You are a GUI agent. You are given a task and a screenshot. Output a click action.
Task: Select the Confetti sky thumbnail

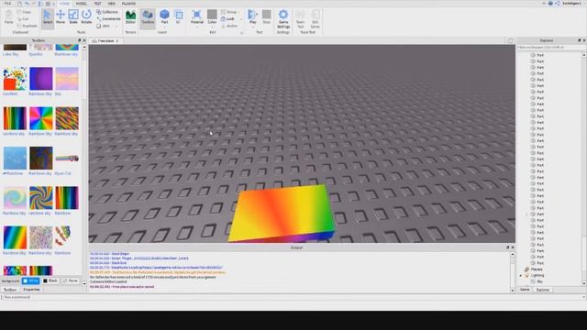[x=15, y=79]
